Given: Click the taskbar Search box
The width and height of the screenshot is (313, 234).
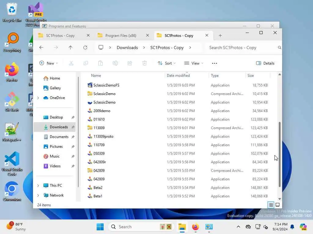Looking at the screenshot, I should click(x=141, y=227).
